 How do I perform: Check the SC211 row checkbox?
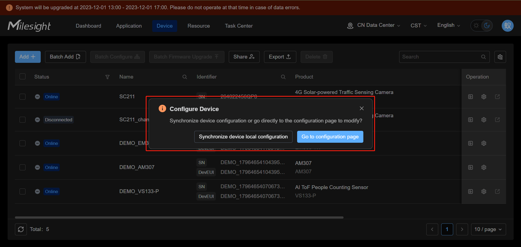pyautogui.click(x=23, y=97)
